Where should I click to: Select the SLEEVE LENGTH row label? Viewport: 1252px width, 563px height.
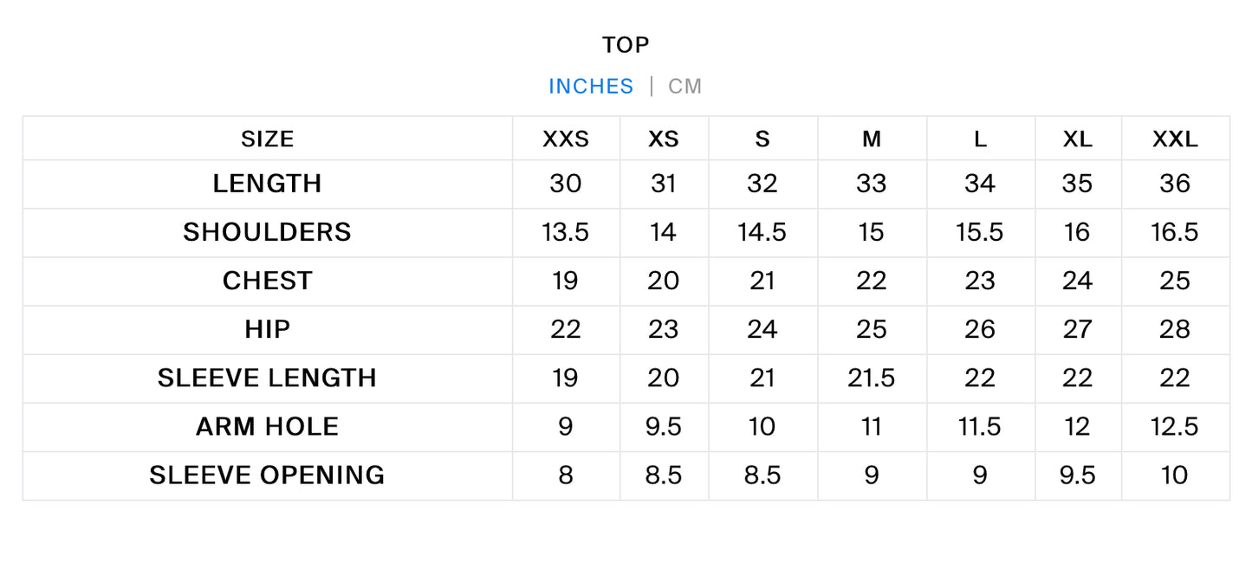click(267, 378)
